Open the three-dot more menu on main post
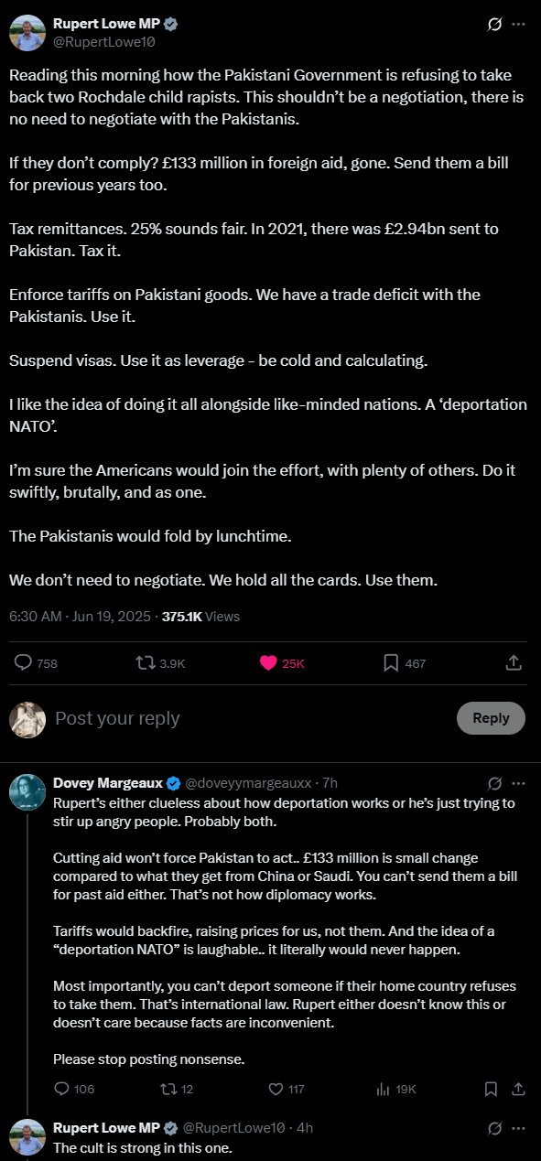The height and width of the screenshot is (1161, 541). 519,25
